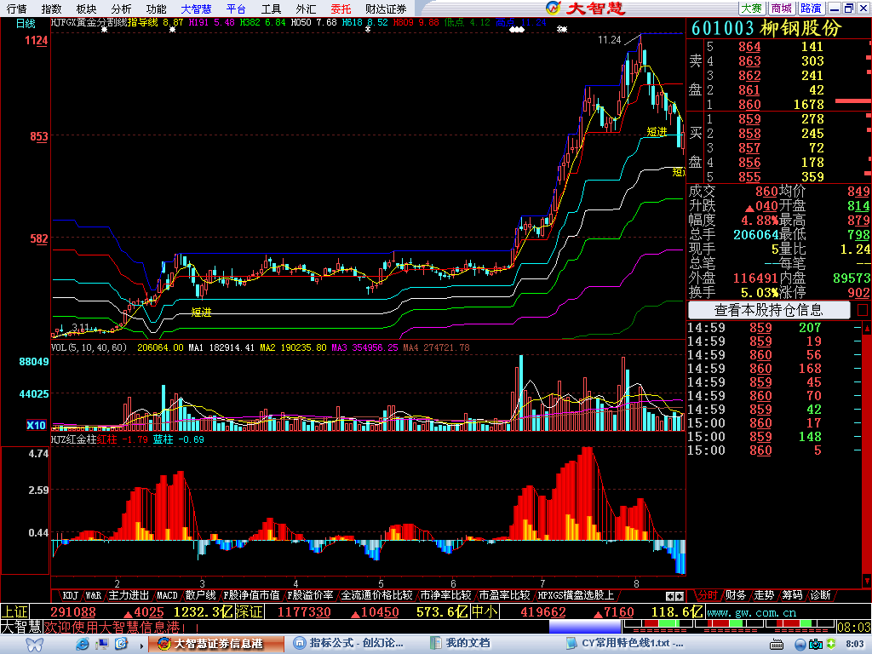The image size is (872, 654).
Task: Open the 大智慧 menu
Action: point(197,9)
